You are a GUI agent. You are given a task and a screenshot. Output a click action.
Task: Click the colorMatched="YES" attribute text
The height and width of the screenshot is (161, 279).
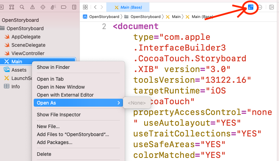click(x=179, y=155)
